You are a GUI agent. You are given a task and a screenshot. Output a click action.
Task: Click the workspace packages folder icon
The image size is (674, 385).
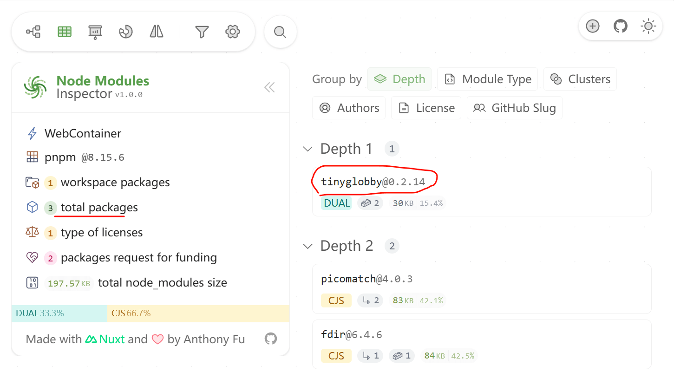[32, 183]
